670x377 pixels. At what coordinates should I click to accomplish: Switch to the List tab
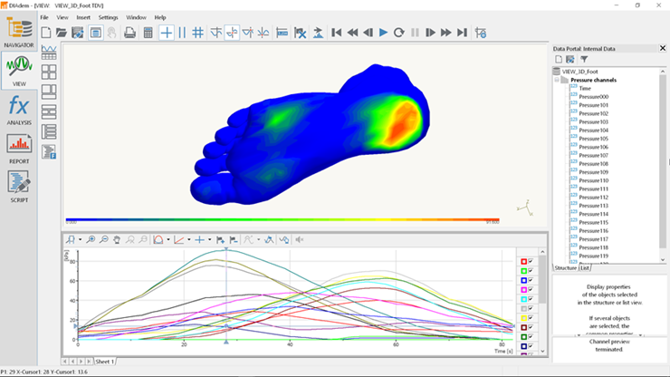pos(585,268)
